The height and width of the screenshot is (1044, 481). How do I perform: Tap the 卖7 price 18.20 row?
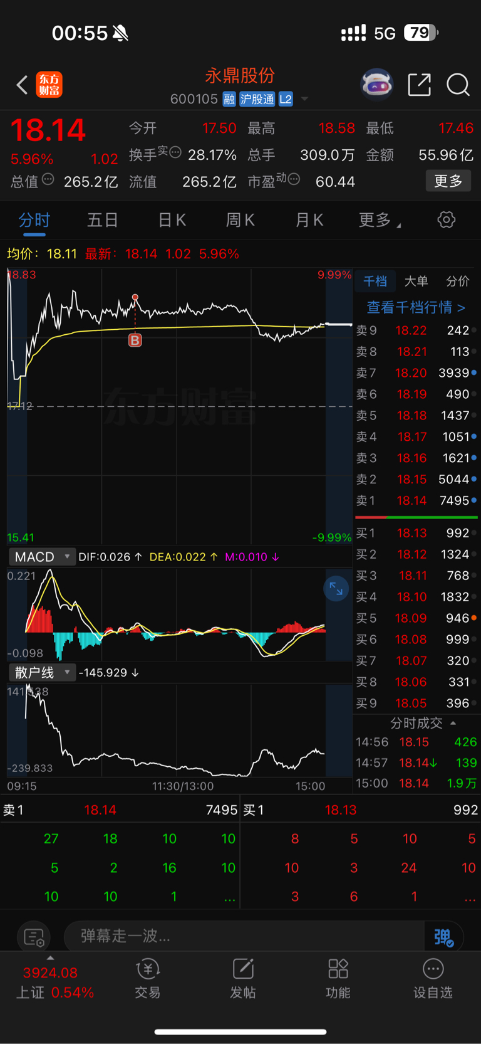[x=416, y=372]
